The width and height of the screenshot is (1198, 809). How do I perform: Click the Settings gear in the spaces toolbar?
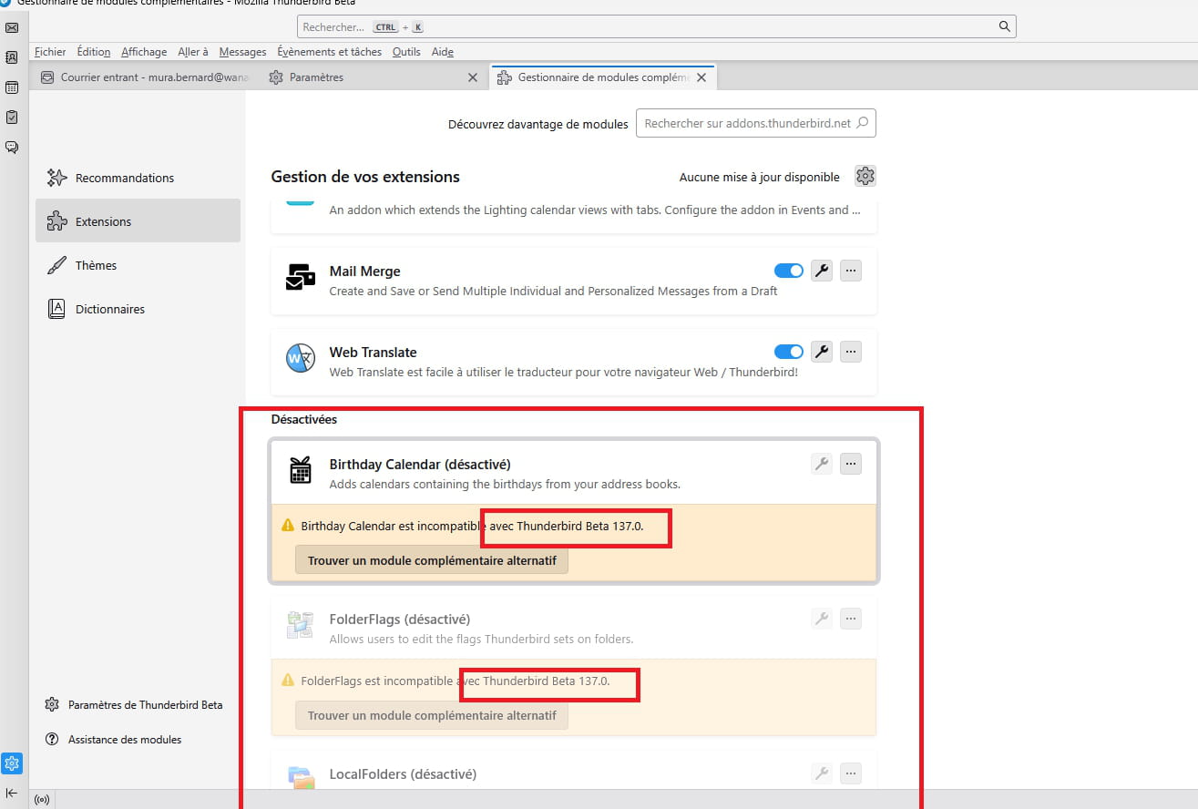(12, 763)
